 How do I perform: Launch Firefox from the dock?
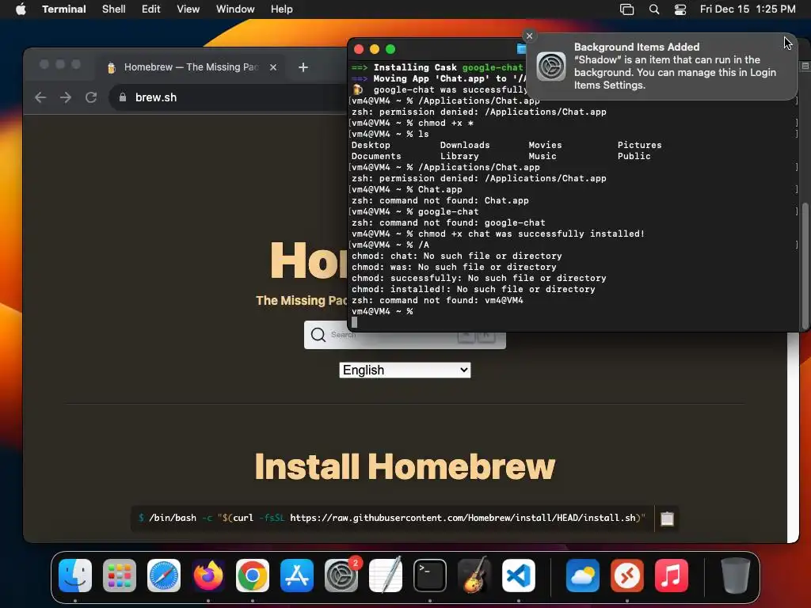(x=208, y=576)
